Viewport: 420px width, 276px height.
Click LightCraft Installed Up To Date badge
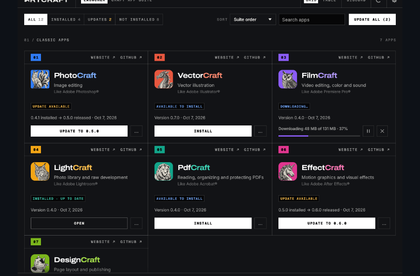pyautogui.click(x=58, y=198)
